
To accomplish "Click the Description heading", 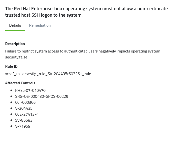I will 15,44.
